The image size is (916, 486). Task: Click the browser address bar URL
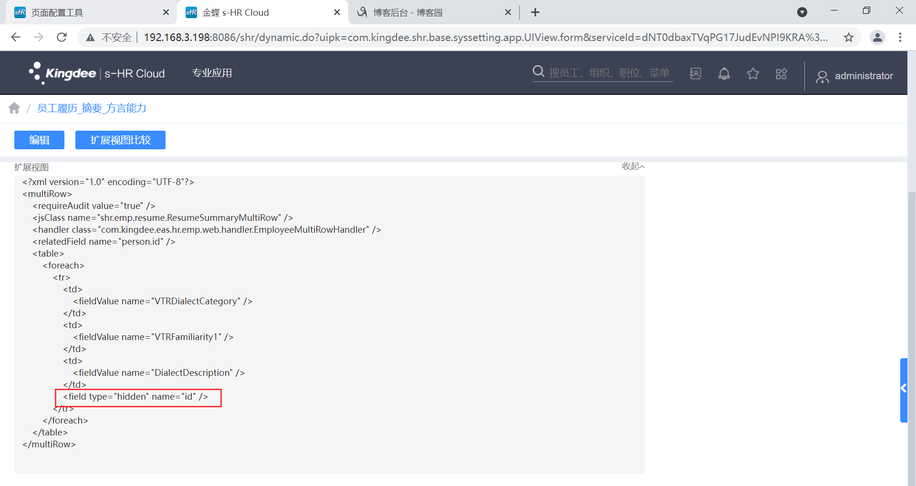(x=486, y=37)
